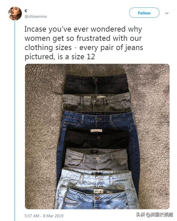Image resolution: width=177 pixels, height=221 pixels.
Task: Click the white button on the second gray jeans
Action: [94, 101]
